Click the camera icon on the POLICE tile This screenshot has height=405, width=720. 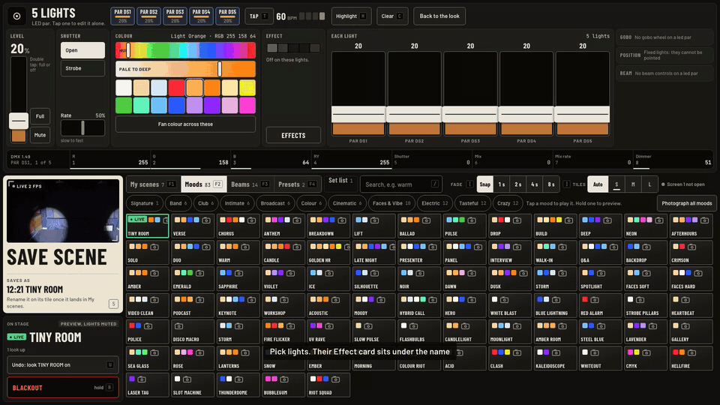(148, 326)
